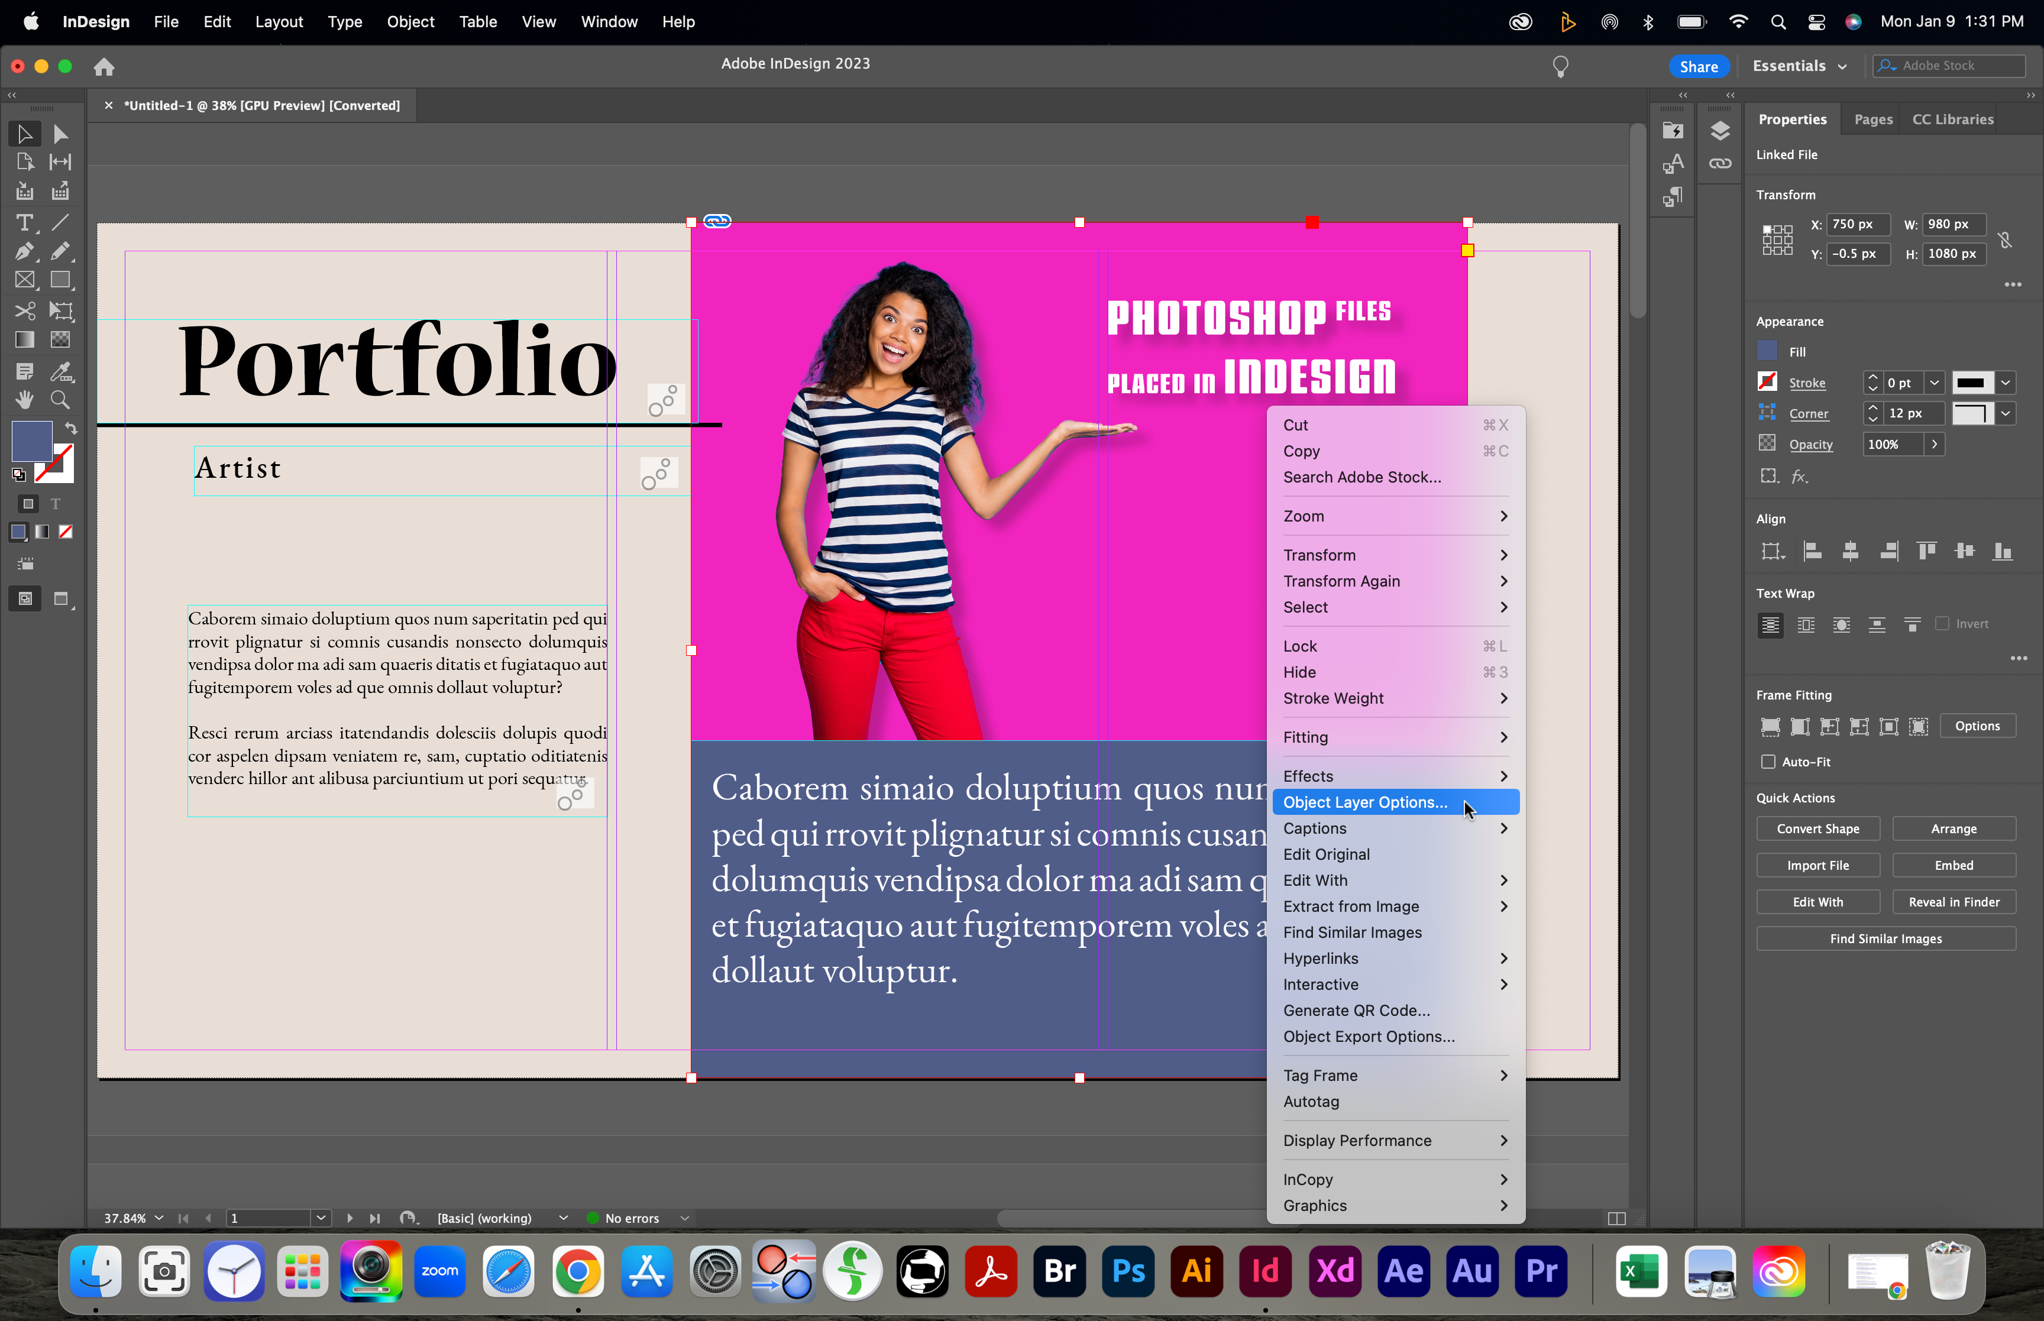The image size is (2044, 1321).
Task: Open Frame Fitting Options button
Action: 1977,726
